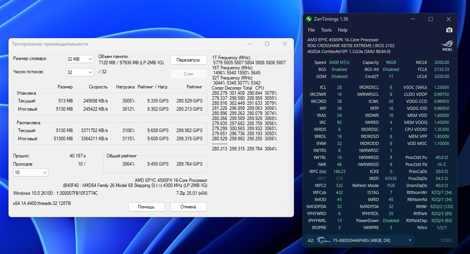The height and width of the screenshot is (254, 470).
Task: Click the final log row 280.213 299.315
Action: click(244, 149)
